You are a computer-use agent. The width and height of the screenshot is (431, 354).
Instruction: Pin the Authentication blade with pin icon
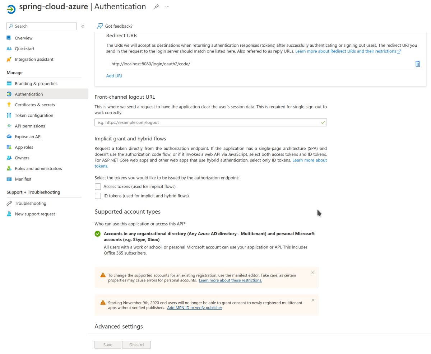tap(157, 7)
